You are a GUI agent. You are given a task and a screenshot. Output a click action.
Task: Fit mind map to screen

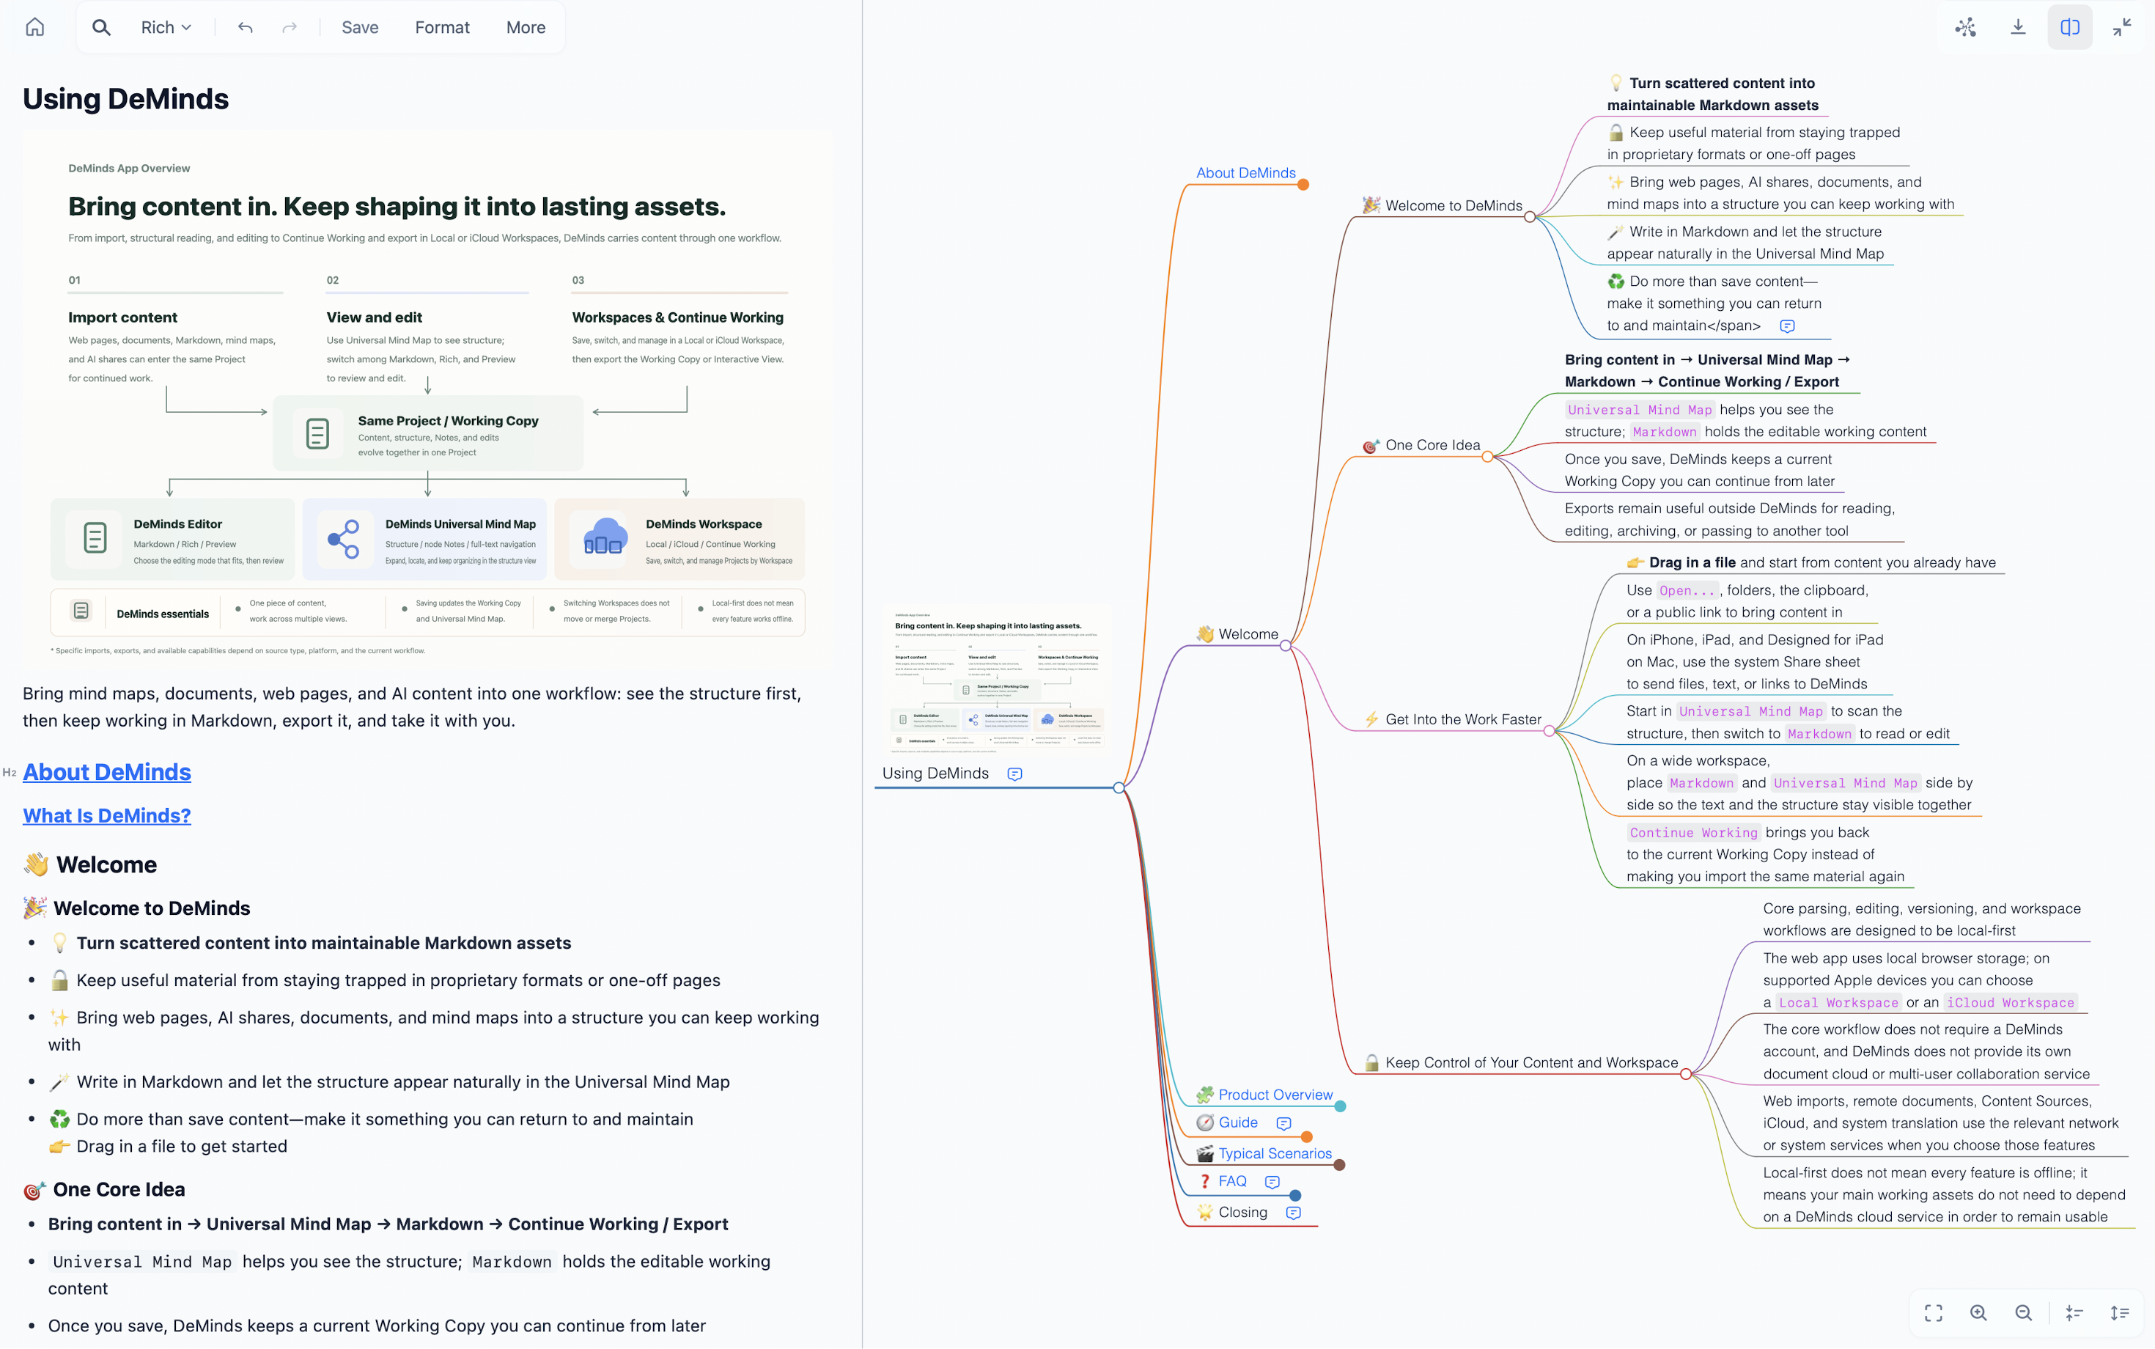(1933, 1312)
